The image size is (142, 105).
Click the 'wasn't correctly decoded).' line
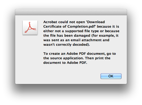pos(66,45)
